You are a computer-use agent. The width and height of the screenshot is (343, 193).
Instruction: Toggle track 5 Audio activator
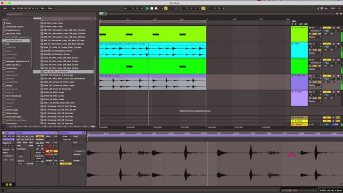[x=326, y=92]
